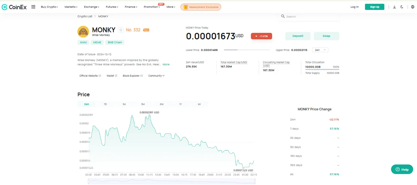This screenshot has height=185, width=417.
Task: Open the Buy Crypto menu
Action: (x=49, y=7)
